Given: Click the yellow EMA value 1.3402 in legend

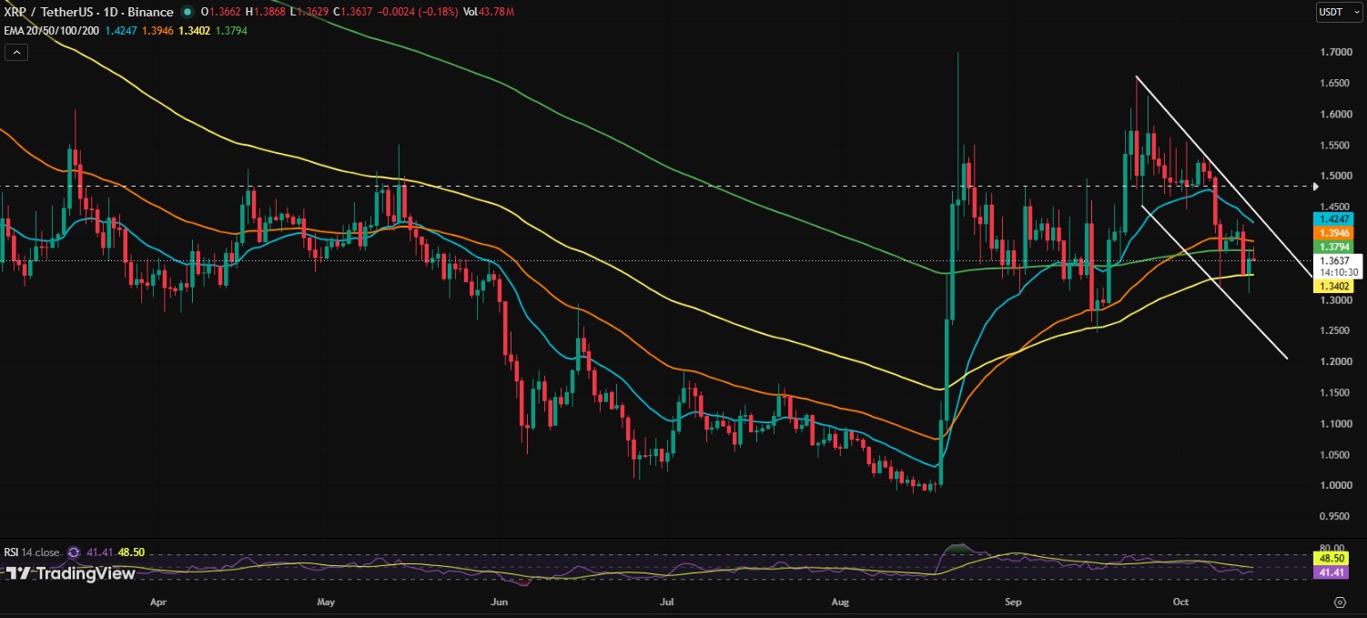Looking at the screenshot, I should 195,30.
